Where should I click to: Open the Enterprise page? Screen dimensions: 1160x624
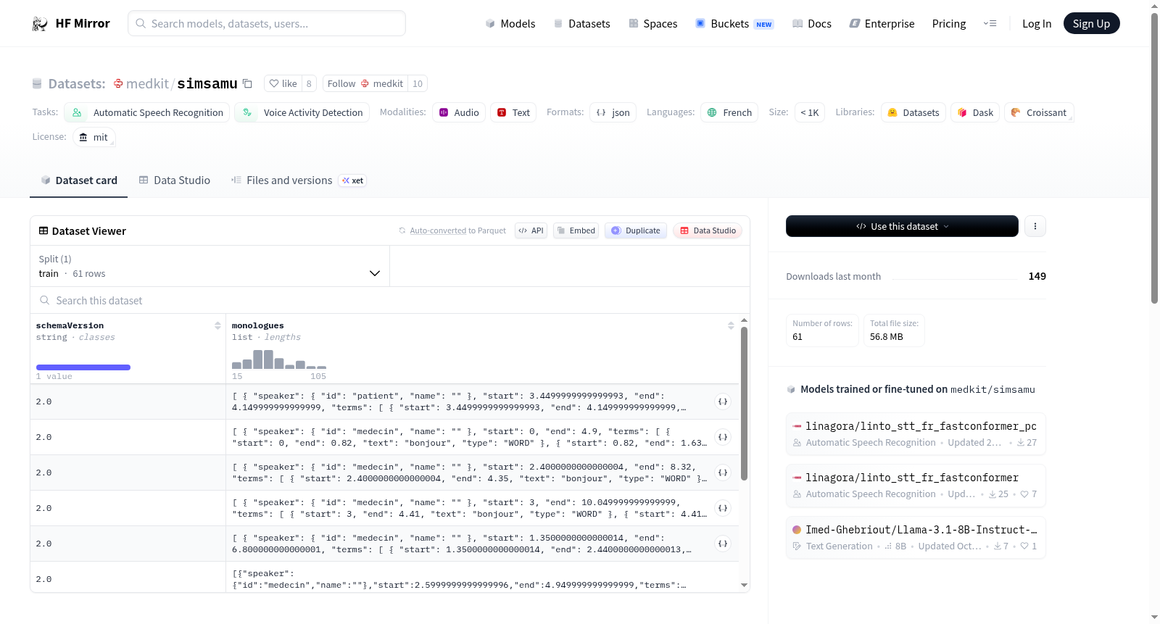pos(882,24)
